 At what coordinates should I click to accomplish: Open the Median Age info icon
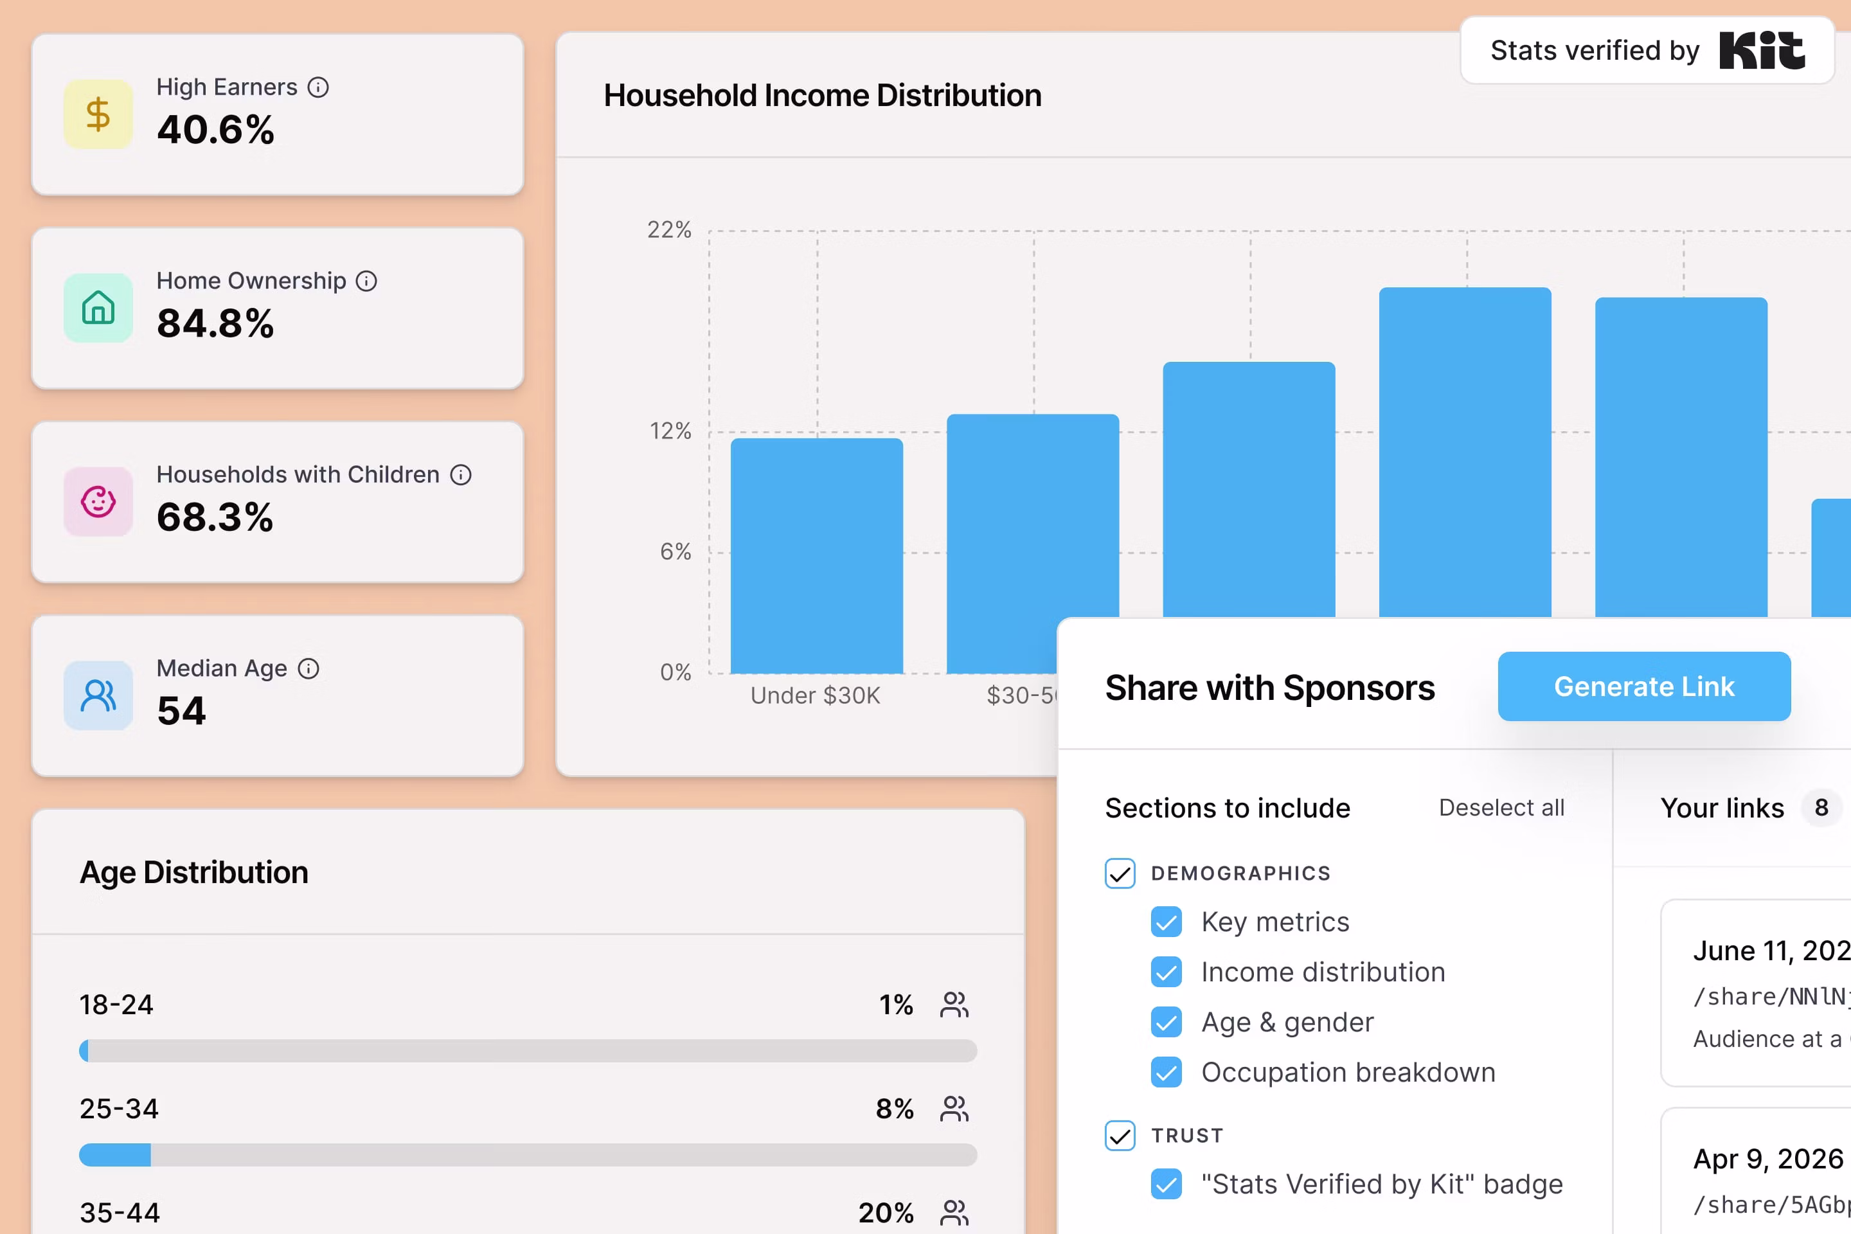(x=308, y=669)
